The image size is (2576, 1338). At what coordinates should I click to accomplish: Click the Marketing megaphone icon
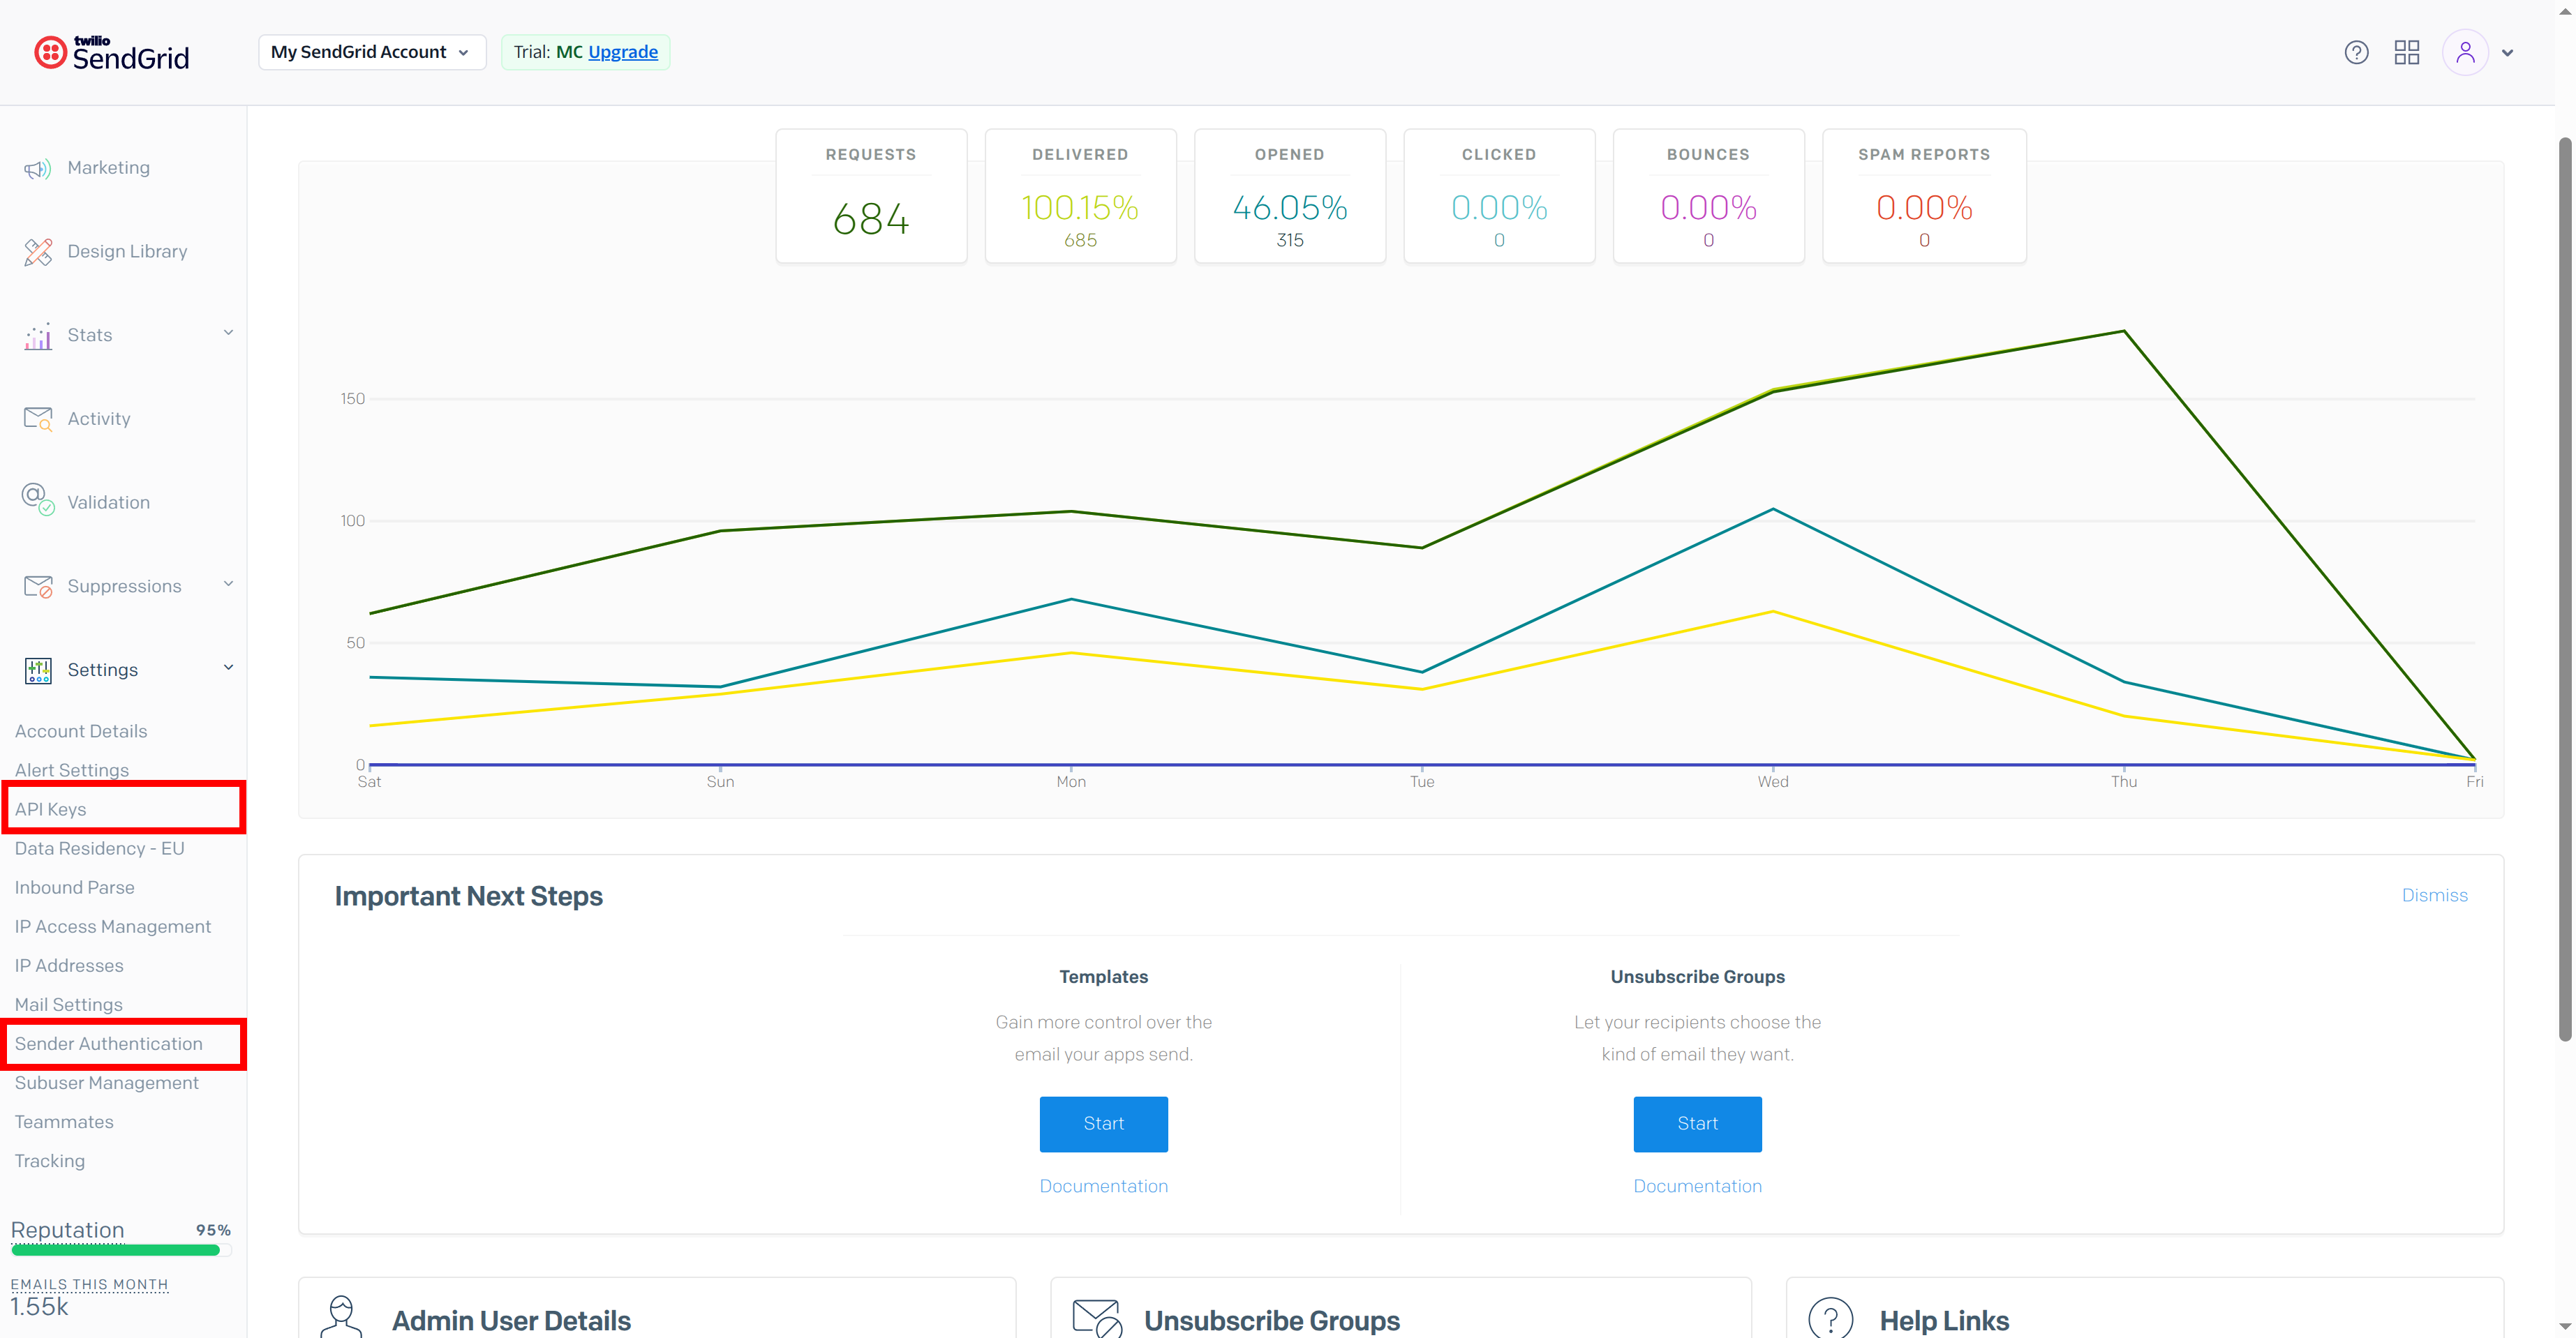click(38, 169)
